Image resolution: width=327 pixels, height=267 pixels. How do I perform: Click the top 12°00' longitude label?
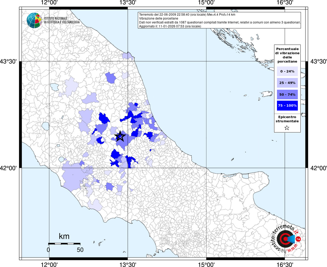point(49,3)
